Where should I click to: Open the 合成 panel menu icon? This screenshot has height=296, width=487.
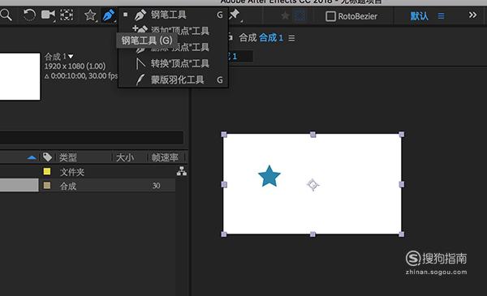(x=291, y=38)
